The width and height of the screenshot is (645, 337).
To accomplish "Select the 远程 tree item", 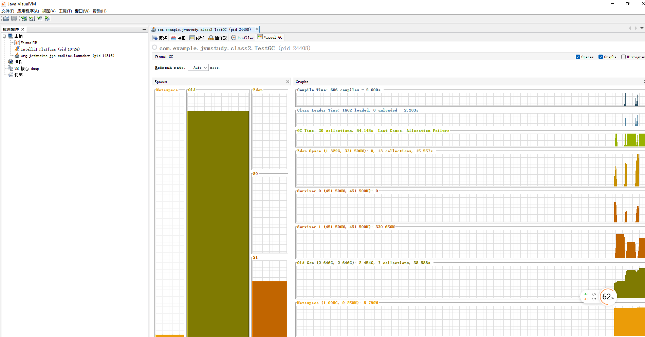I will pyautogui.click(x=18, y=62).
